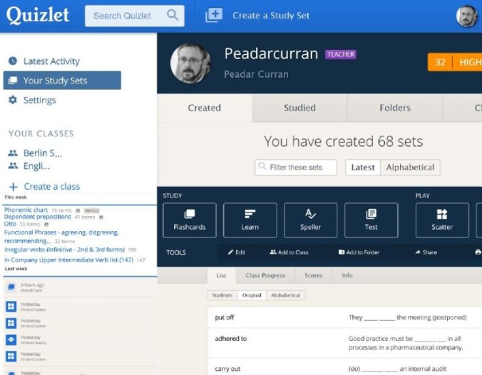Image resolution: width=482 pixels, height=375 pixels.
Task: Open the Class Progress tab
Action: (265, 275)
